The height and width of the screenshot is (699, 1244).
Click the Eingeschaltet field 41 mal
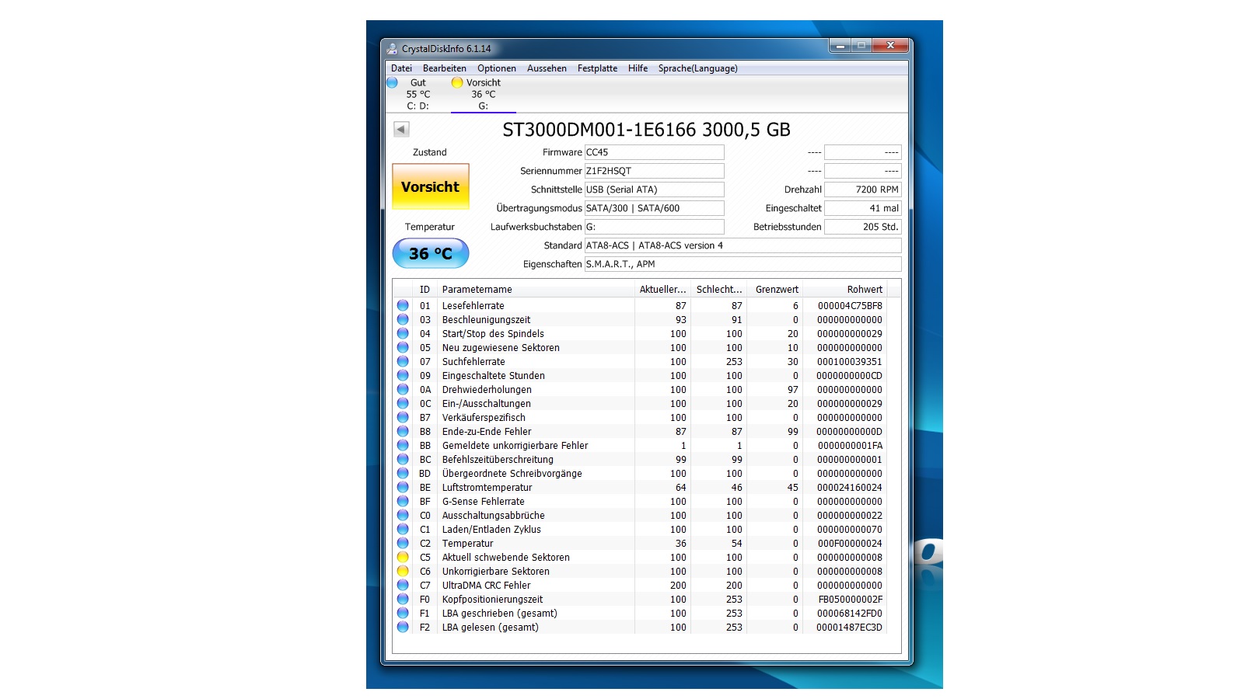tap(863, 208)
